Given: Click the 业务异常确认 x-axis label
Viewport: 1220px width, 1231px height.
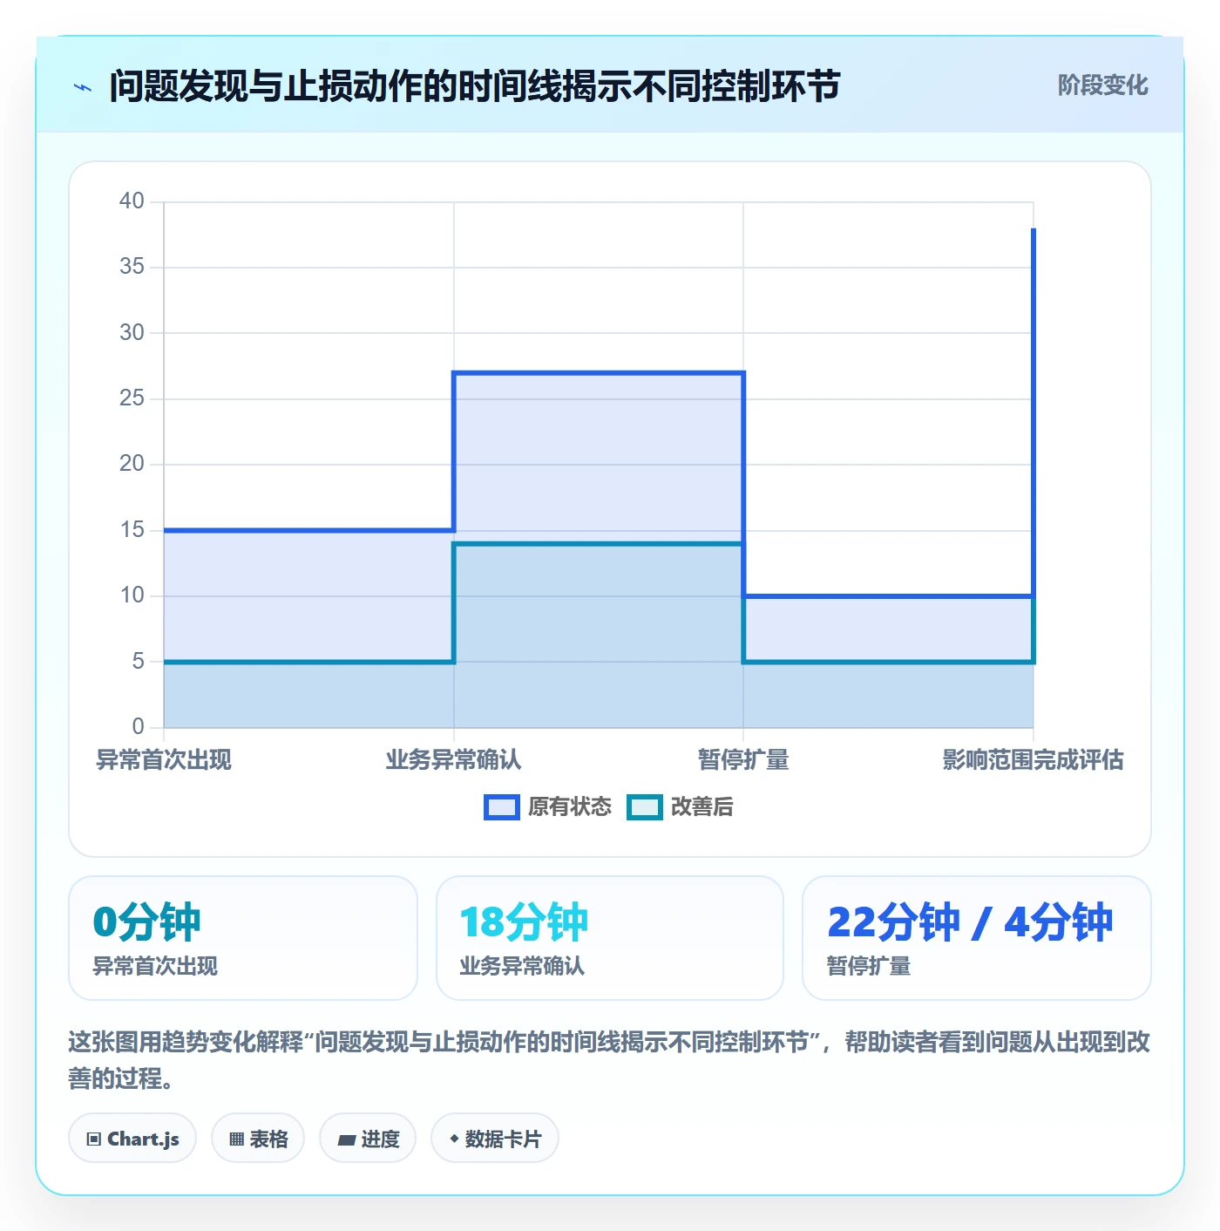Looking at the screenshot, I should [x=453, y=760].
